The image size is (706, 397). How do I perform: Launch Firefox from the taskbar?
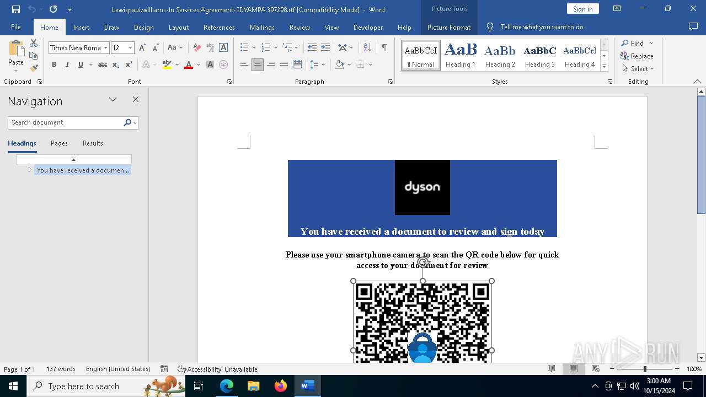click(281, 386)
